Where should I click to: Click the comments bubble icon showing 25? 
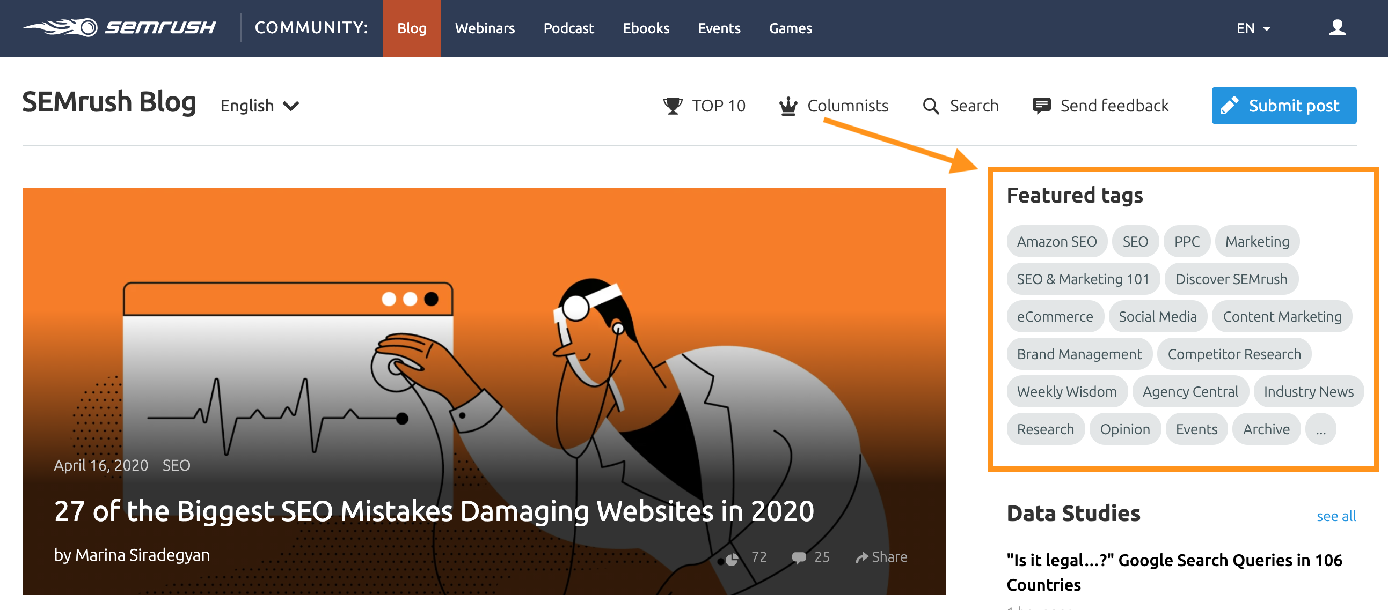pyautogui.click(x=799, y=557)
